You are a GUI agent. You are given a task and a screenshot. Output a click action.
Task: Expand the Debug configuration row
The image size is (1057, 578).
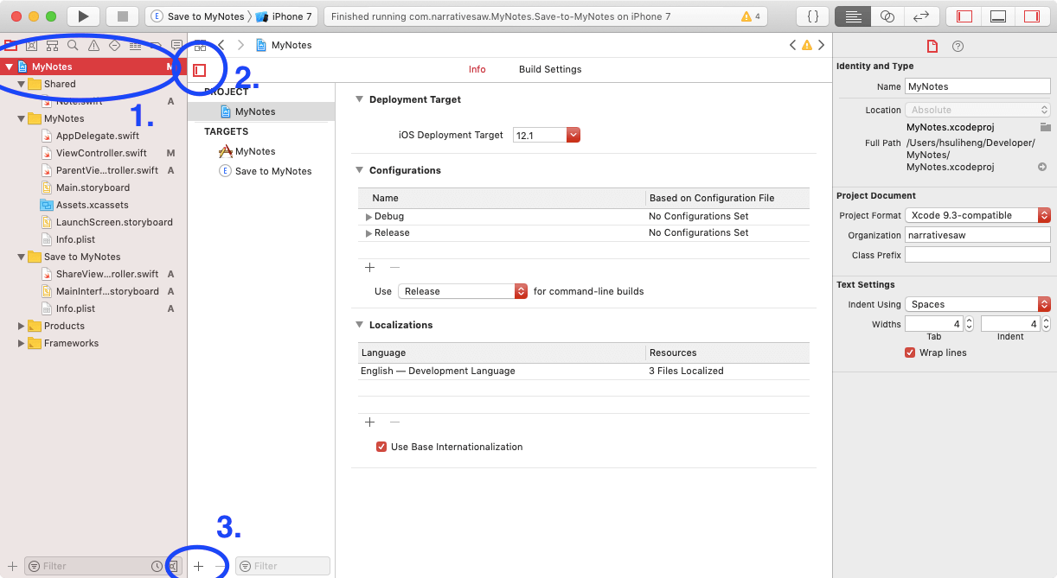368,217
